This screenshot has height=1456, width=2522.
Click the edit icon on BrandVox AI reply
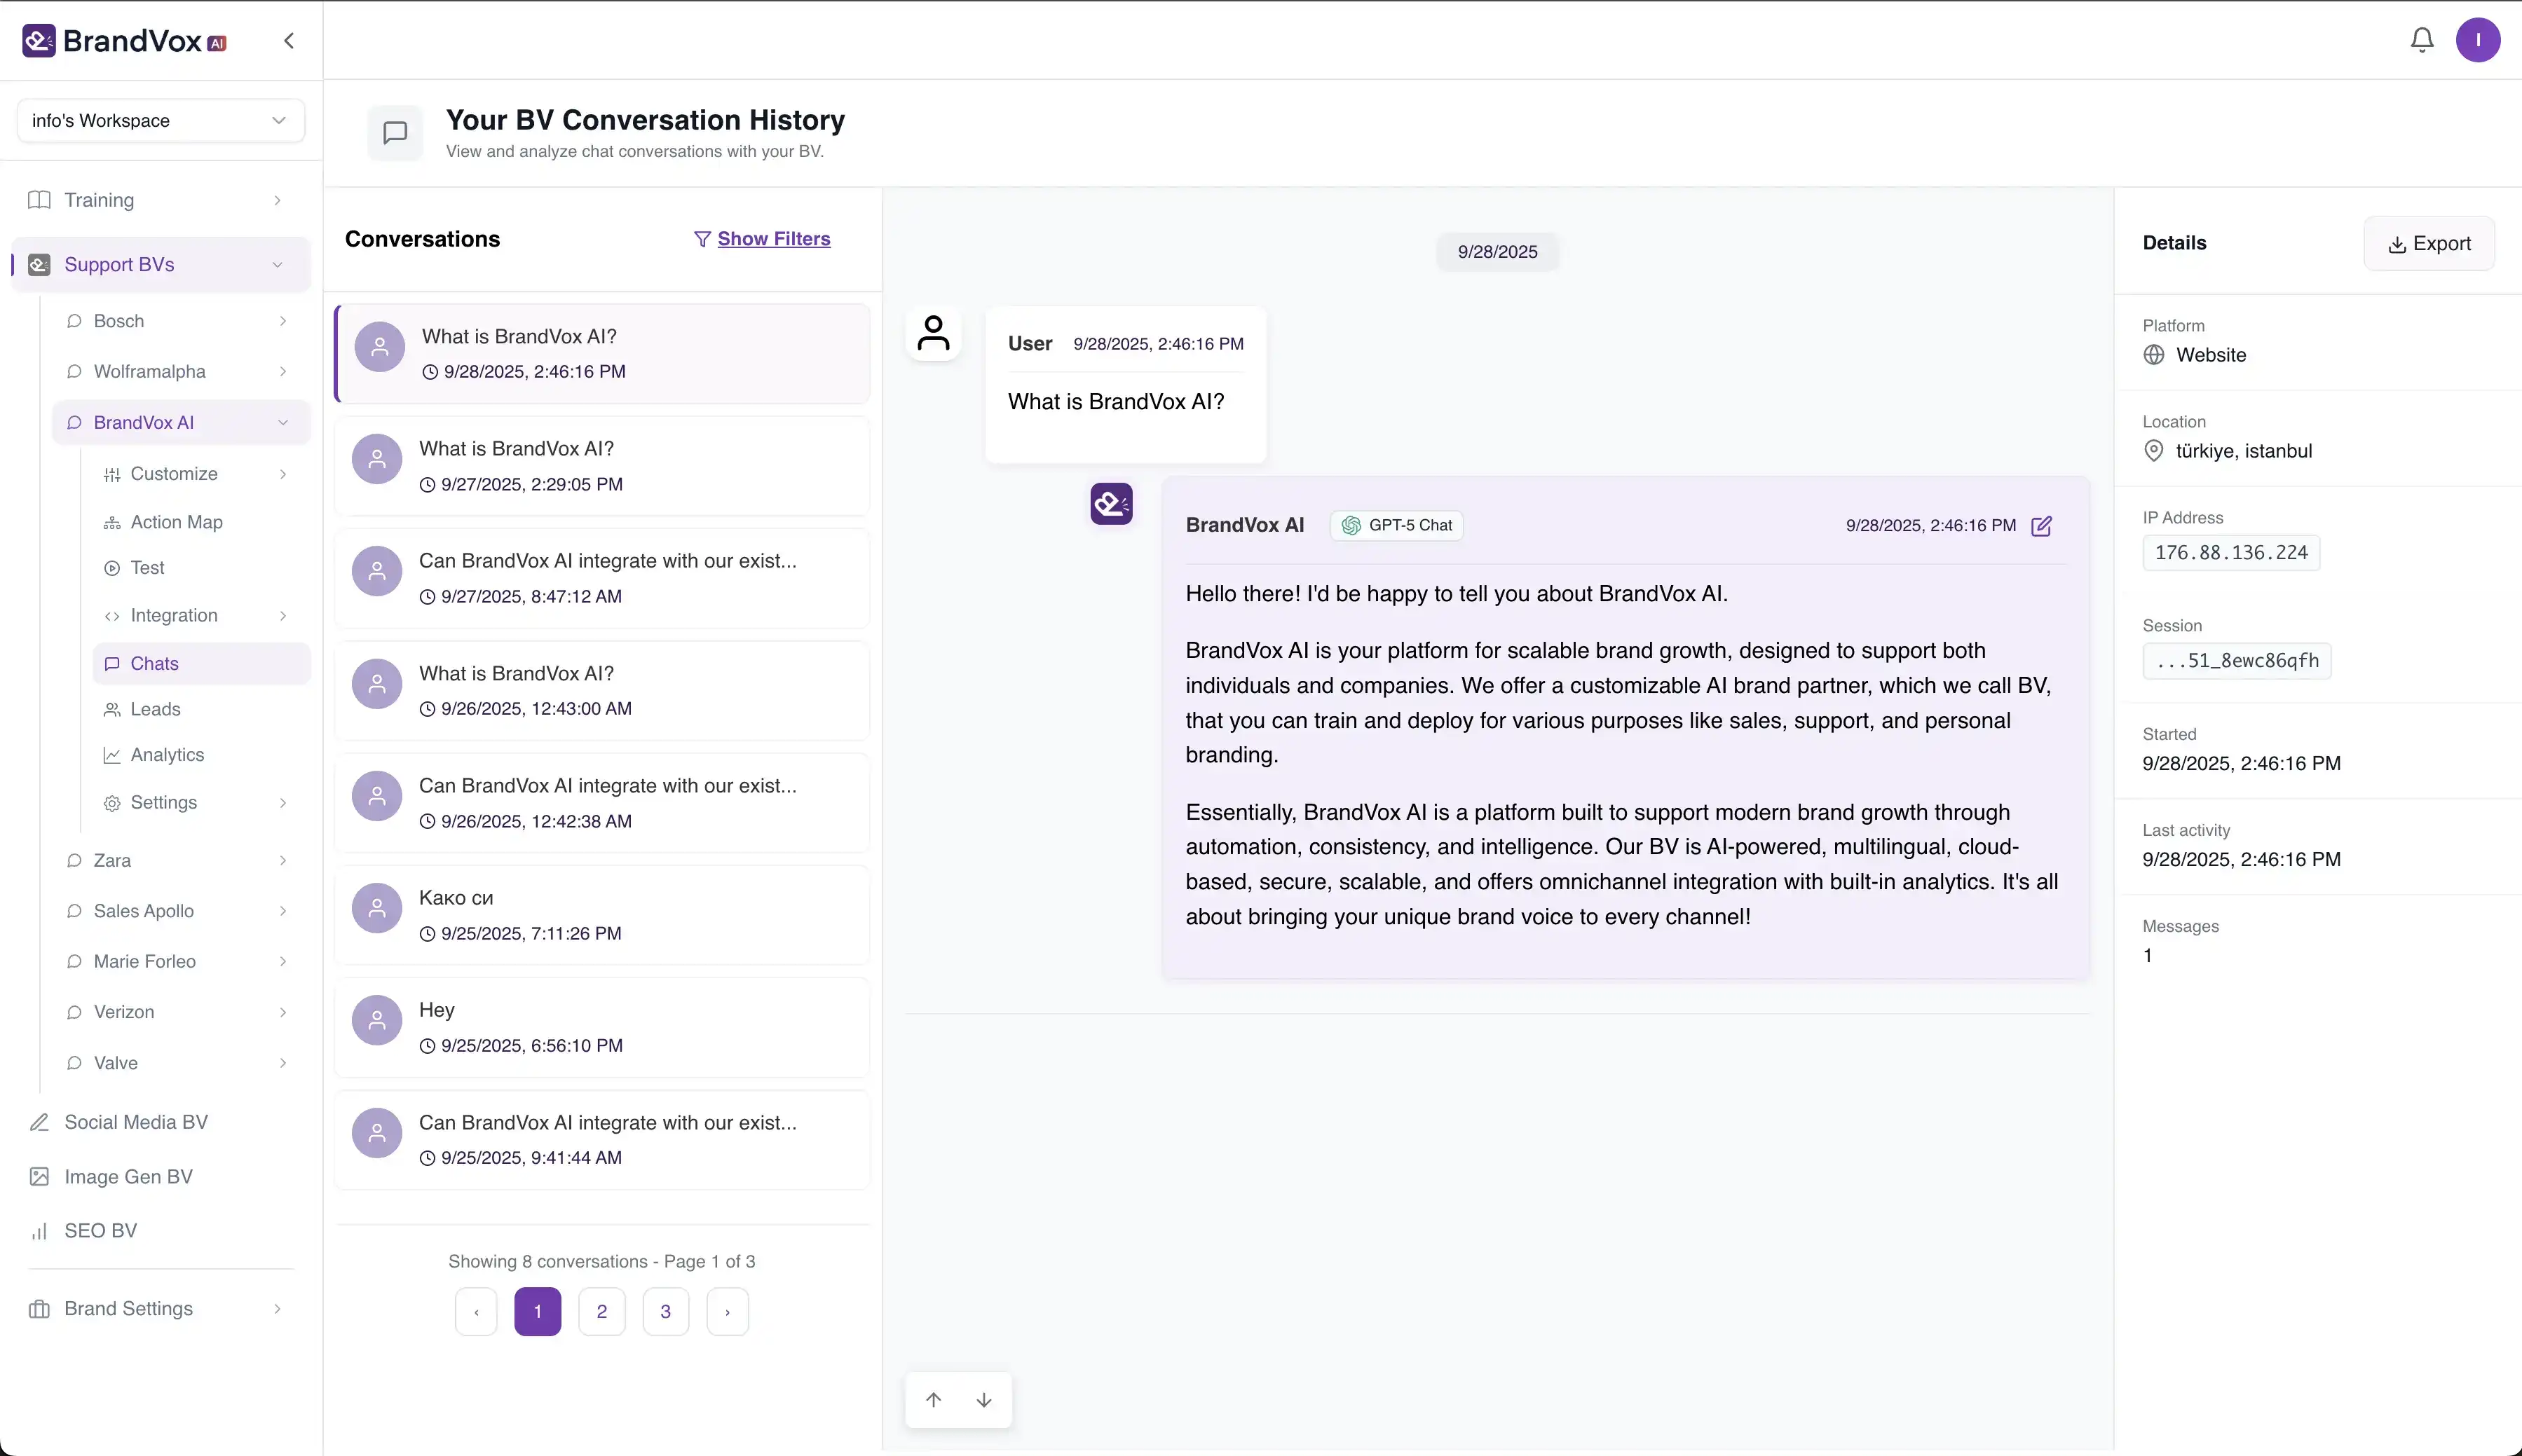point(2041,526)
